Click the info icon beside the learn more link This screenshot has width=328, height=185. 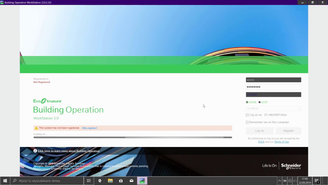pos(35,151)
